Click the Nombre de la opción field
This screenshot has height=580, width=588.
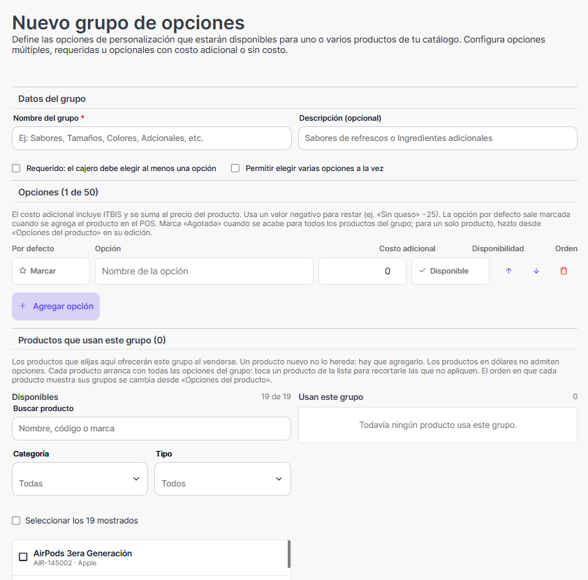pos(204,271)
